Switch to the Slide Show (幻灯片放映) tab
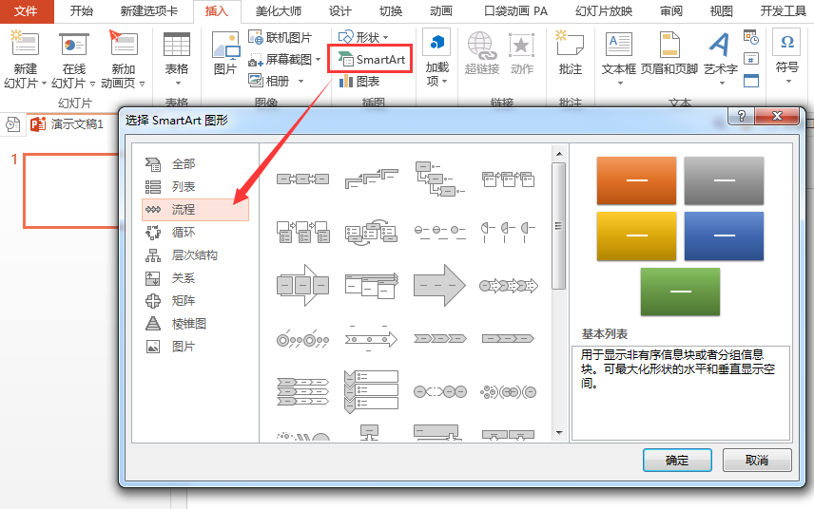 click(603, 10)
